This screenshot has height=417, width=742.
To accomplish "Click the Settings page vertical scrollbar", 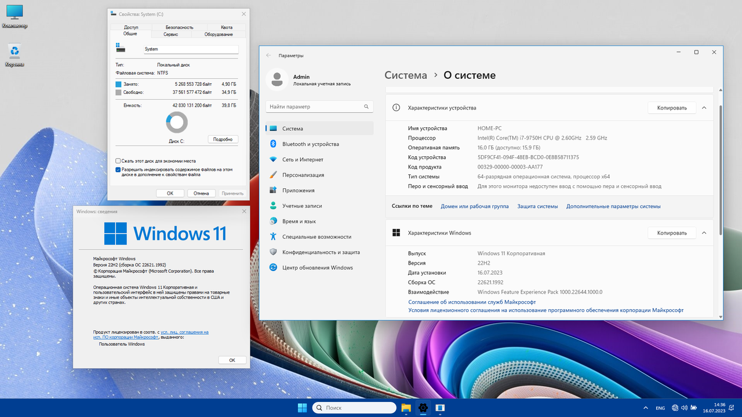I will tap(721, 170).
